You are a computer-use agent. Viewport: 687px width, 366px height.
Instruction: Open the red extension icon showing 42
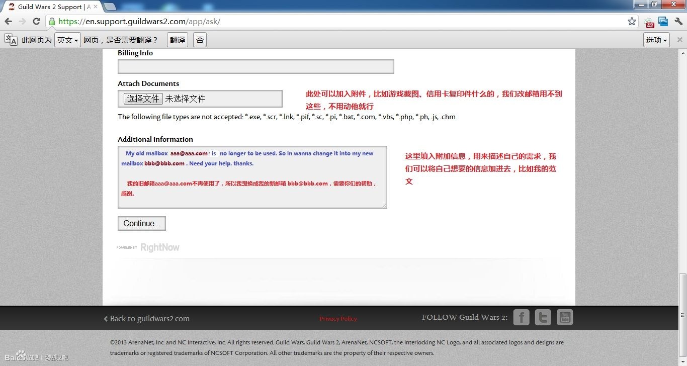click(x=649, y=22)
